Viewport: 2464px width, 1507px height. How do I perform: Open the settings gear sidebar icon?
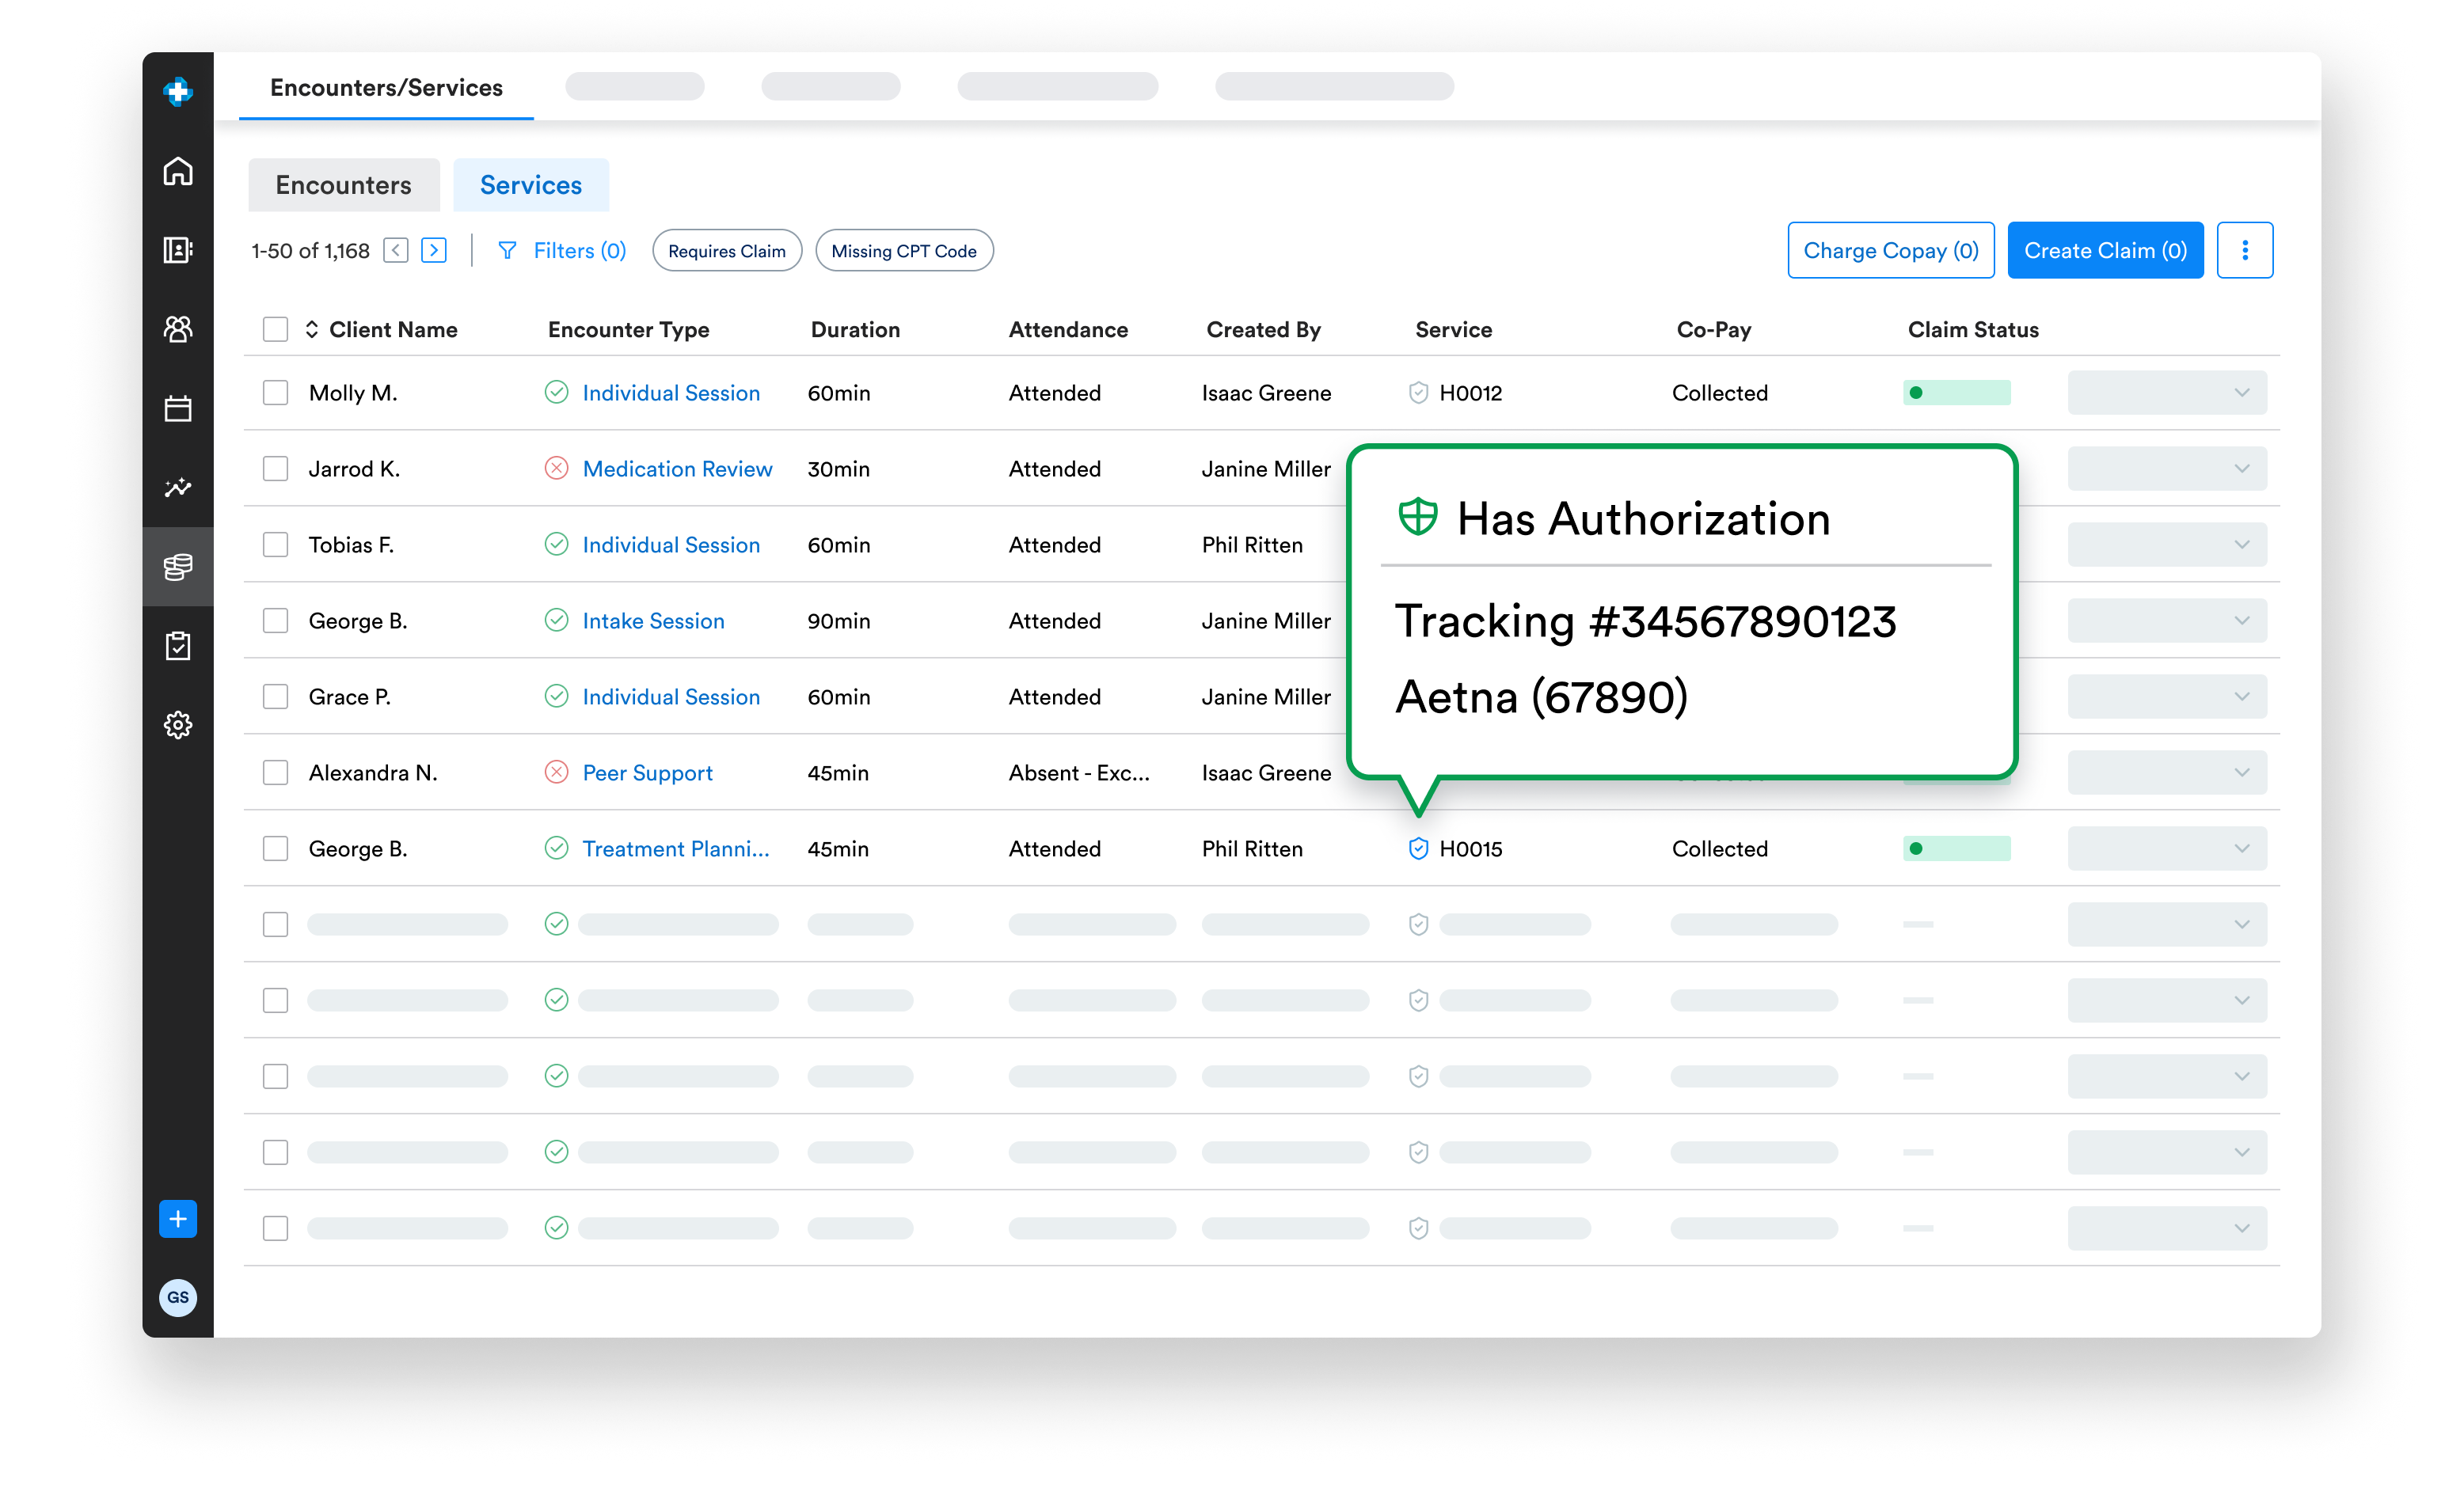(178, 724)
